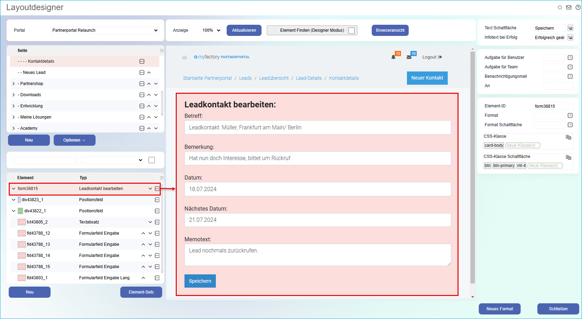Toggle the checkbox beside the element filter dropdown
Viewport: 582px width, 319px height.
pyautogui.click(x=152, y=160)
